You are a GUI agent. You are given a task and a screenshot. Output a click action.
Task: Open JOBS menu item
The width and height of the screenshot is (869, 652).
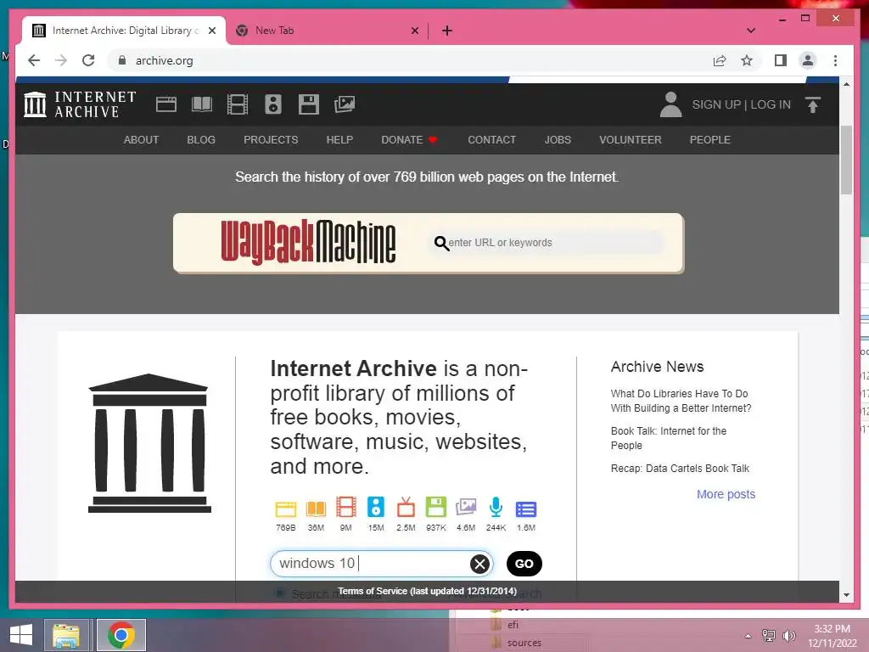558,140
